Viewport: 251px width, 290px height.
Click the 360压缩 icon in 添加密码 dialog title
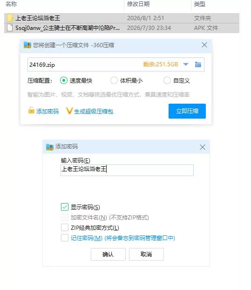[50, 147]
